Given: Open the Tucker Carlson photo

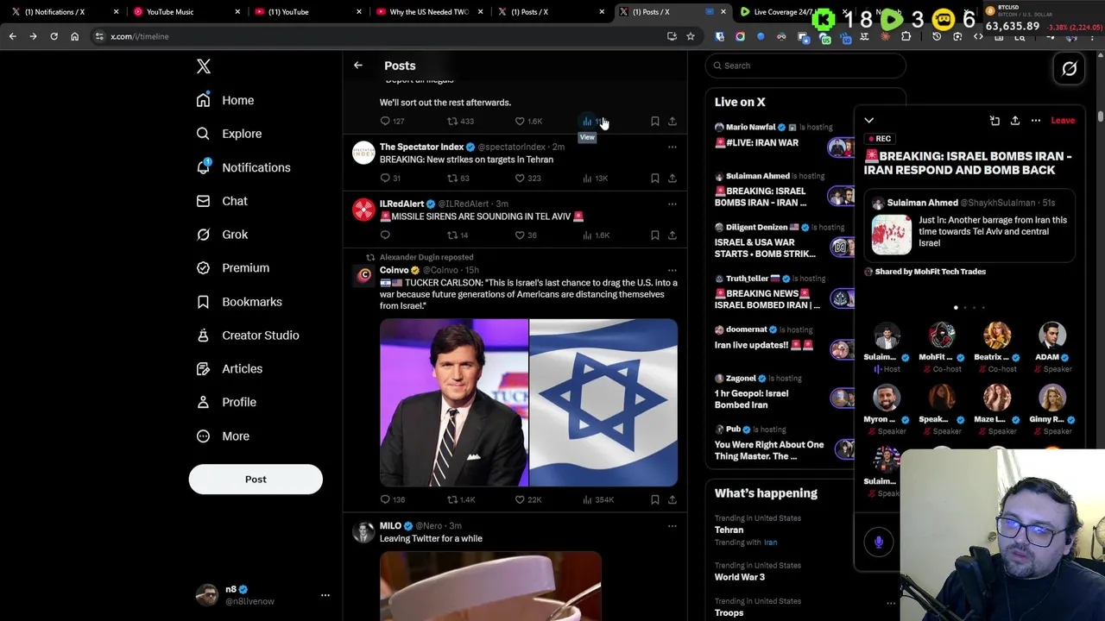Looking at the screenshot, I should click(454, 403).
